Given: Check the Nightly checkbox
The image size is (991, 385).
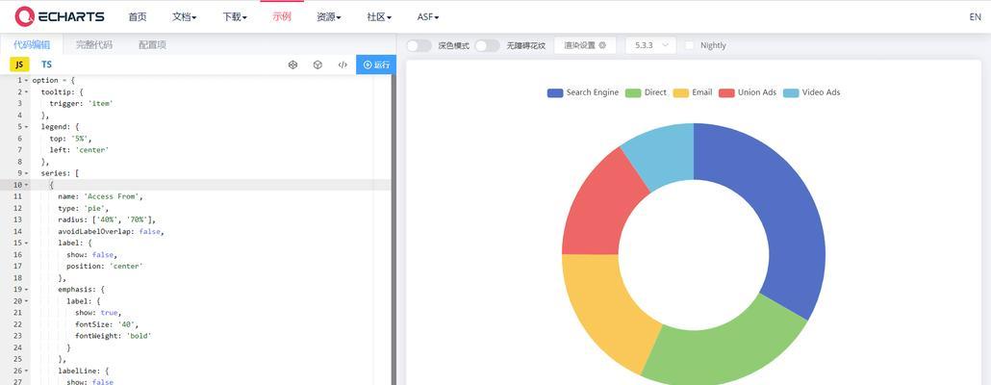Looking at the screenshot, I should click(x=690, y=45).
